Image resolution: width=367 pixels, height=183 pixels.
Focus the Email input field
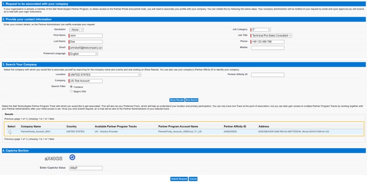pyautogui.click(x=86, y=47)
